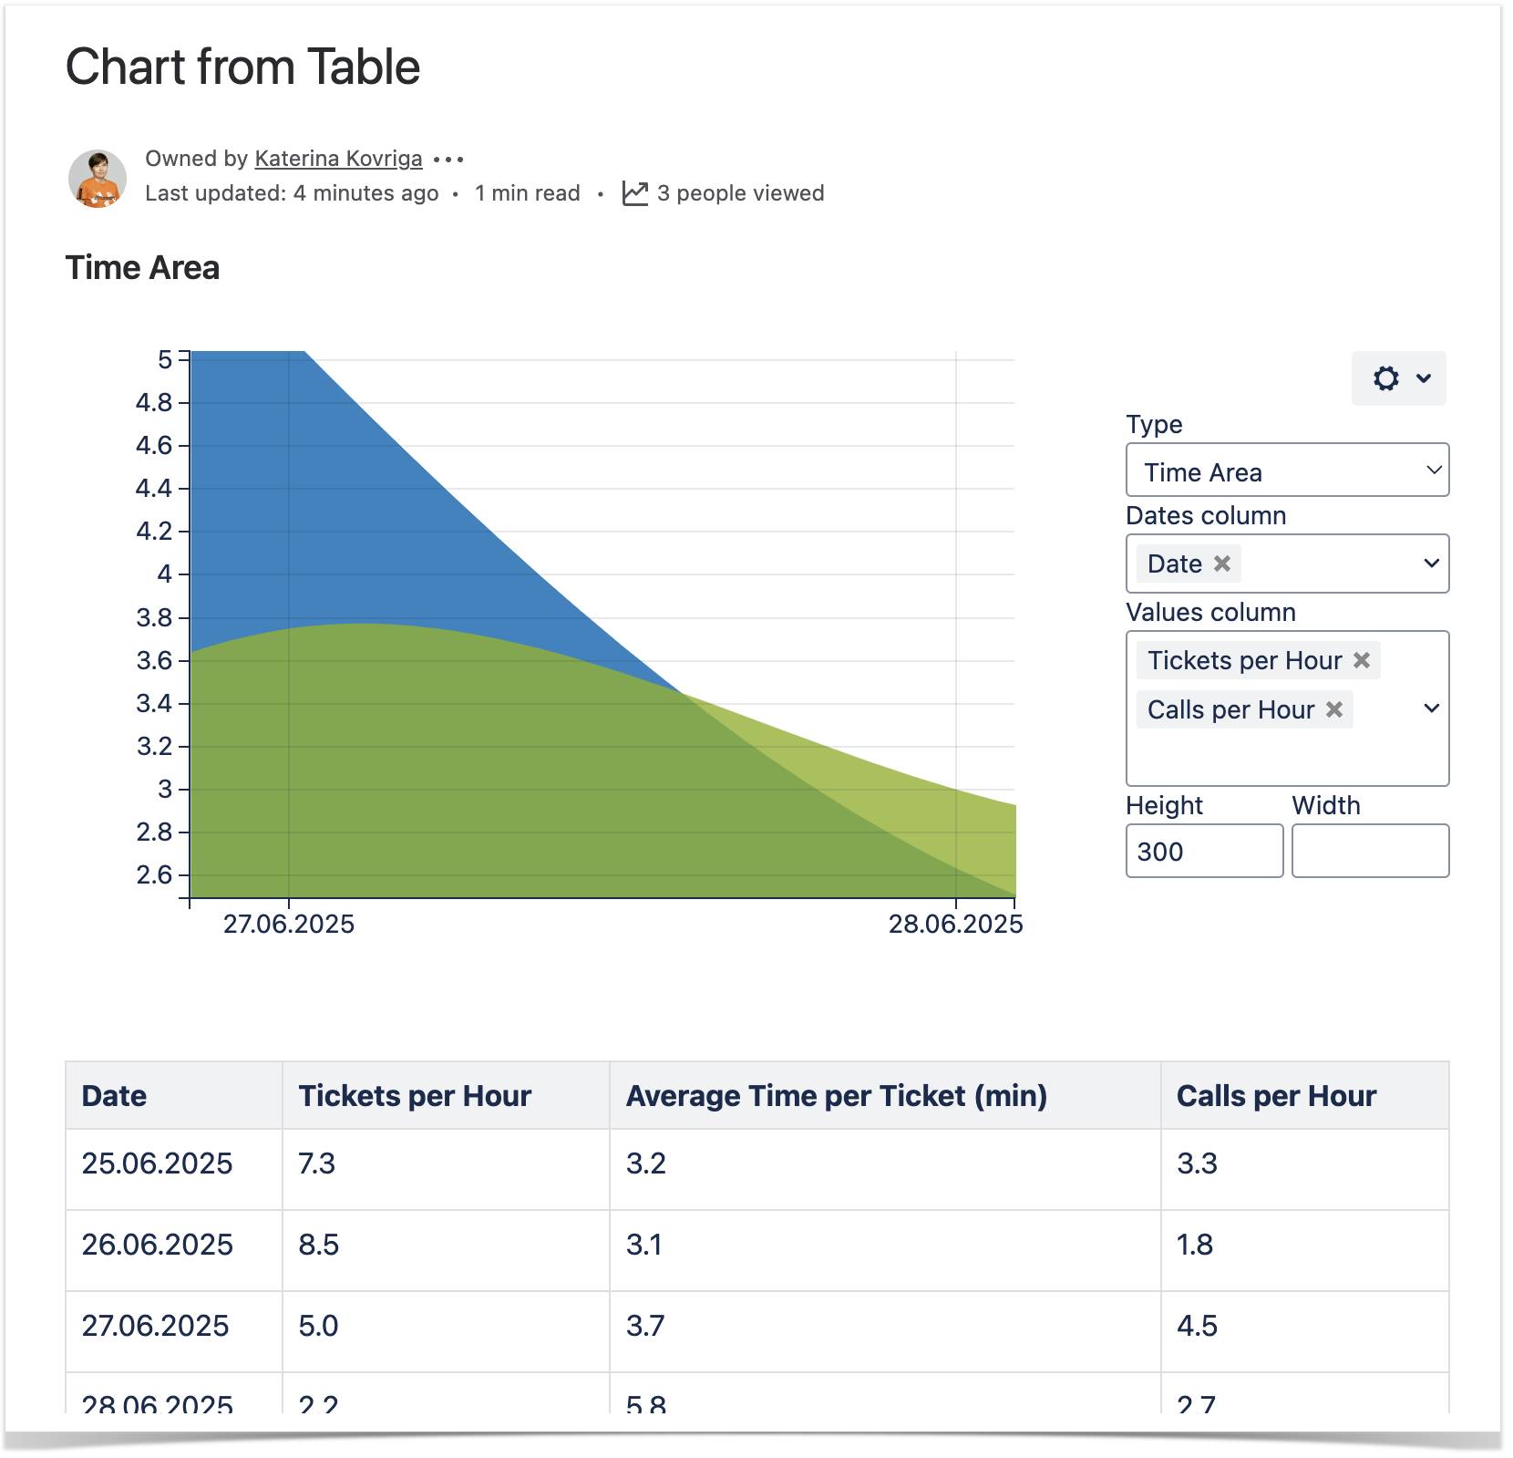
Task: Expand the Dates column dropdown arrow
Action: pyautogui.click(x=1431, y=564)
